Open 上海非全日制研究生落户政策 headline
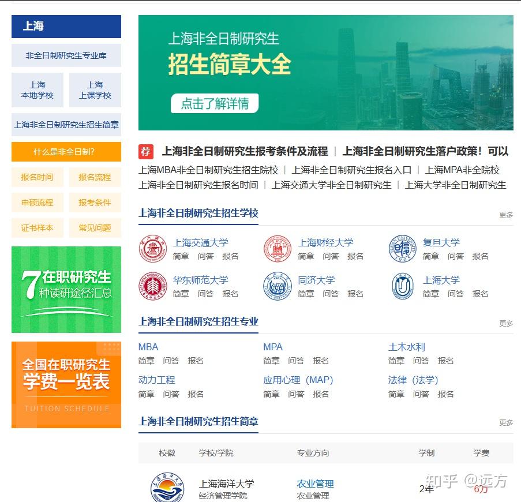This screenshot has width=521, height=502. pos(425,151)
